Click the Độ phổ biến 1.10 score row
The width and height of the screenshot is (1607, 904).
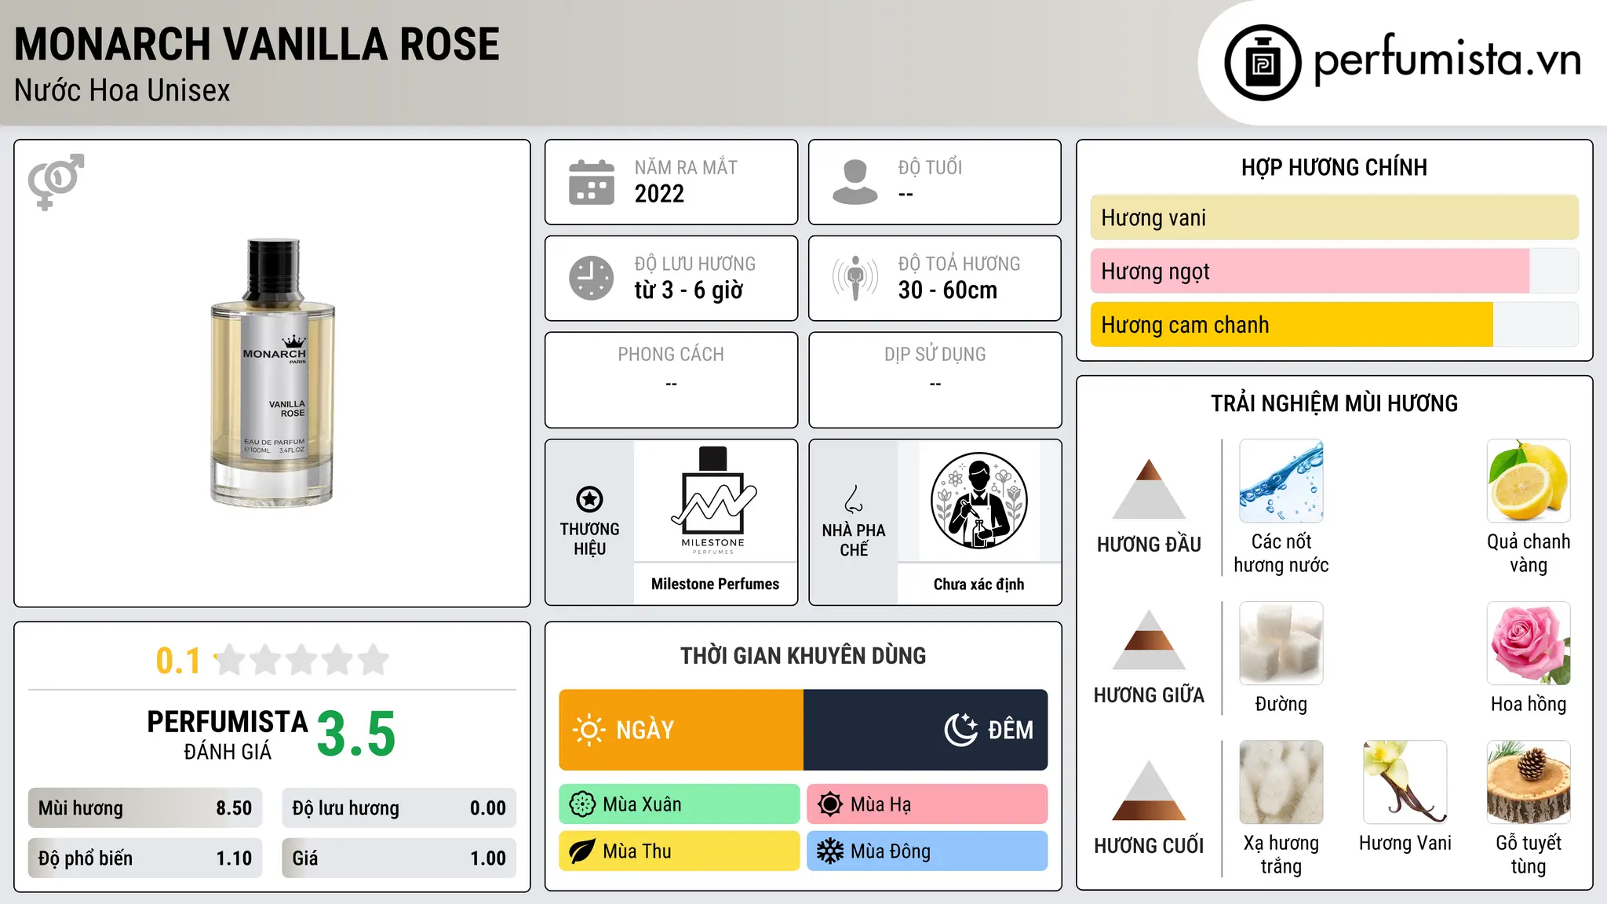[x=145, y=858]
